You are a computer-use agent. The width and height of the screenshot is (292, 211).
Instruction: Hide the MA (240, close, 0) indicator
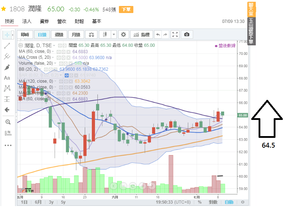click(x=61, y=87)
